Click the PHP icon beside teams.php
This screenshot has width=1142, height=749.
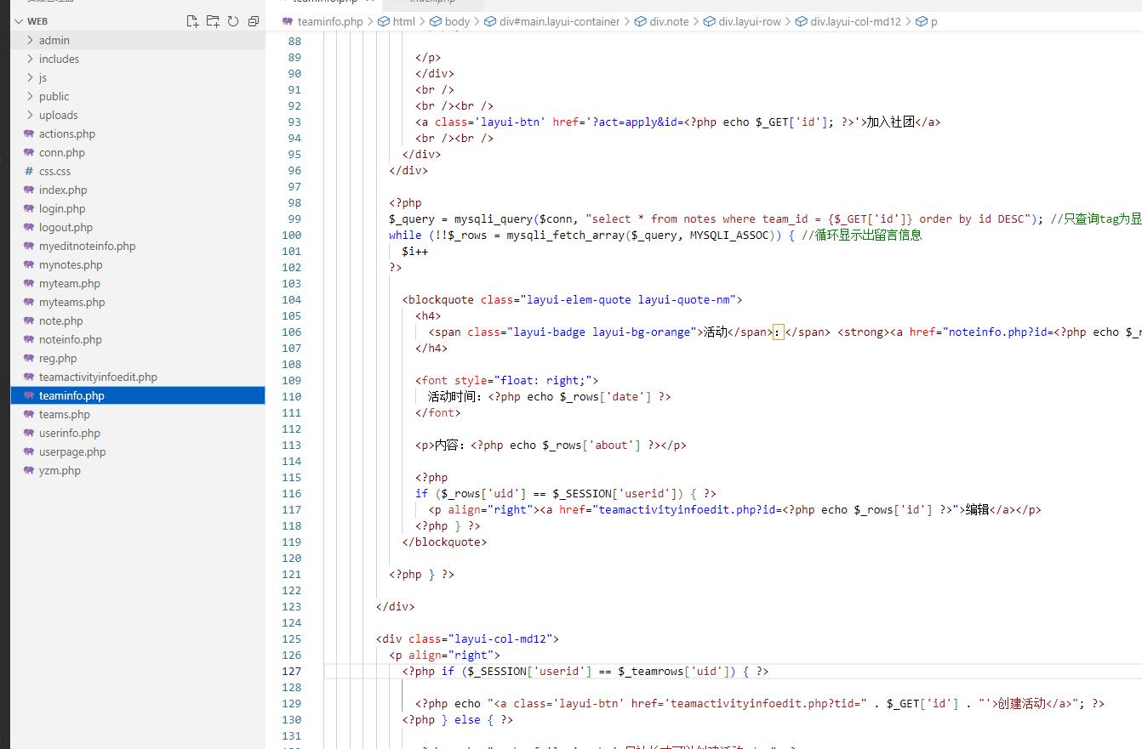[29, 414]
